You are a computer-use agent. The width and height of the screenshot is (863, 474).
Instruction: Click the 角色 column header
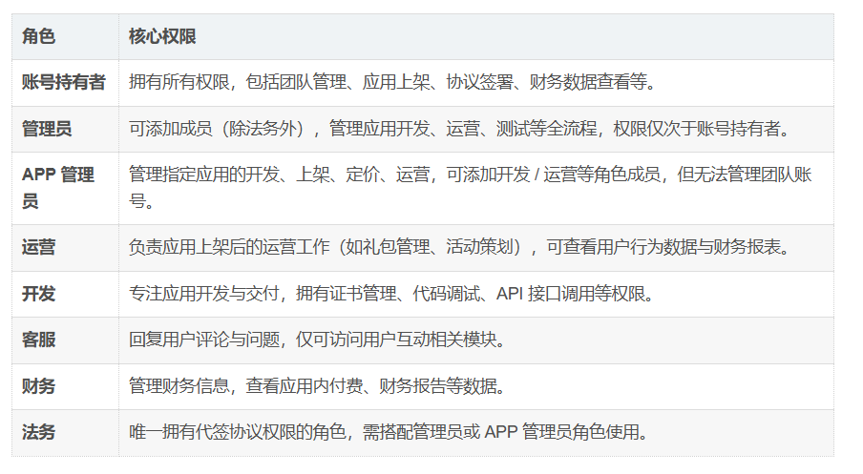point(65,37)
